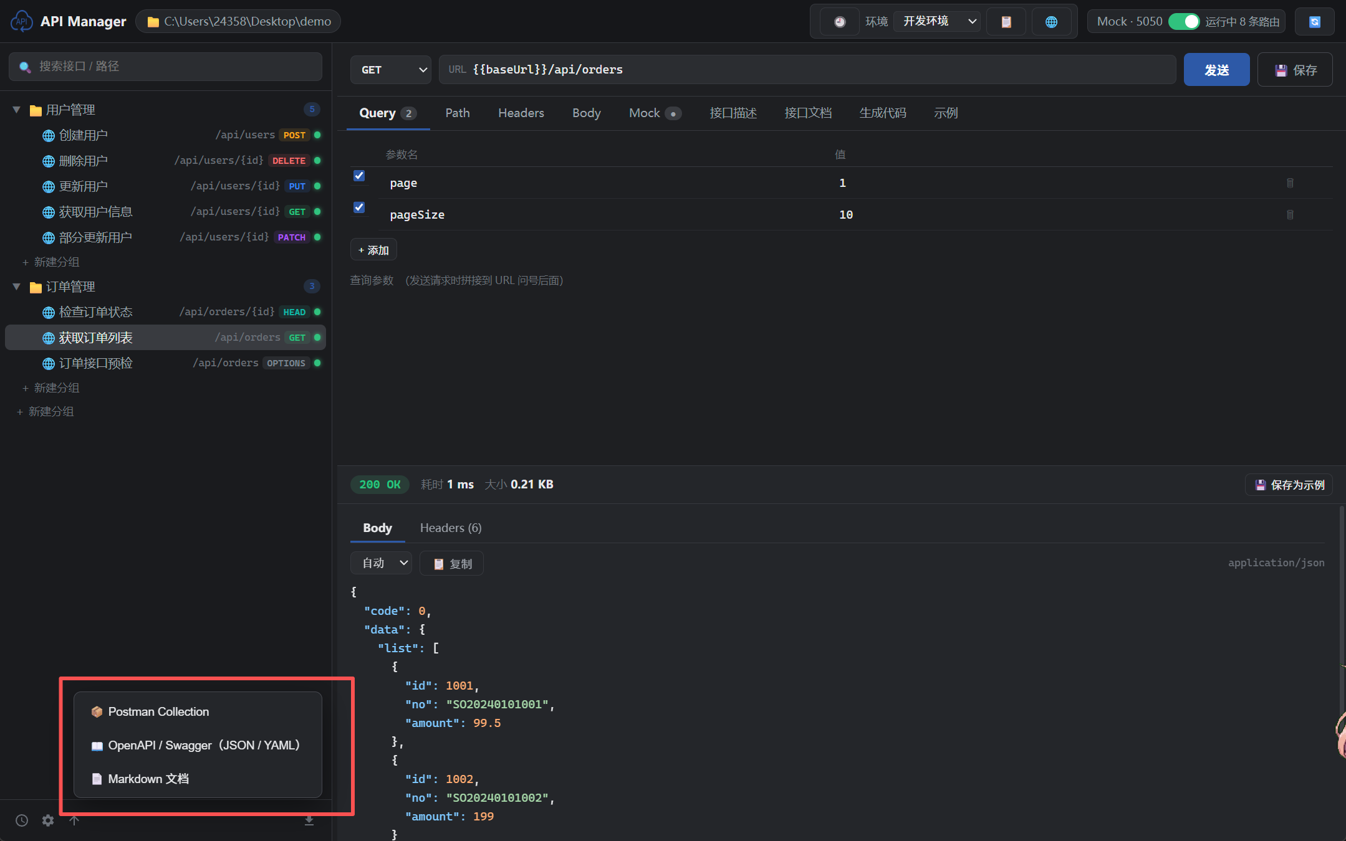Open the 示例 tab

(946, 113)
